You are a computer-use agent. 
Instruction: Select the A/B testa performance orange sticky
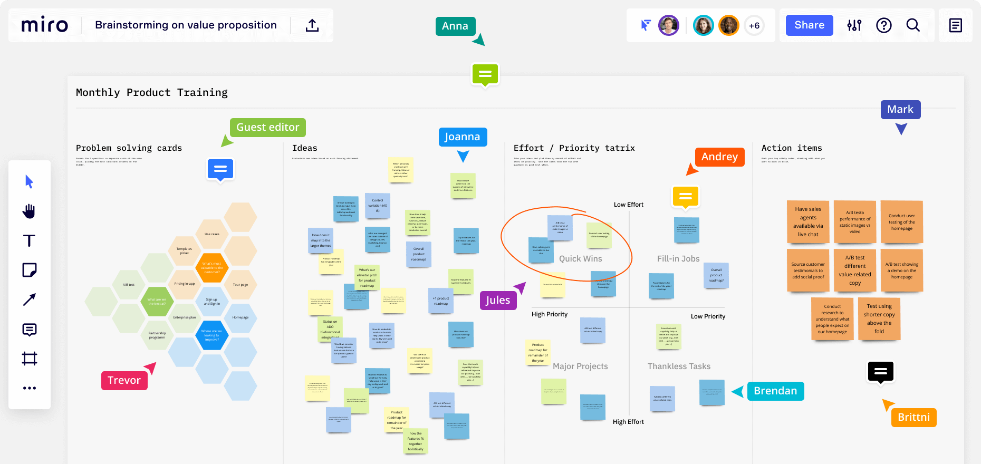(855, 222)
